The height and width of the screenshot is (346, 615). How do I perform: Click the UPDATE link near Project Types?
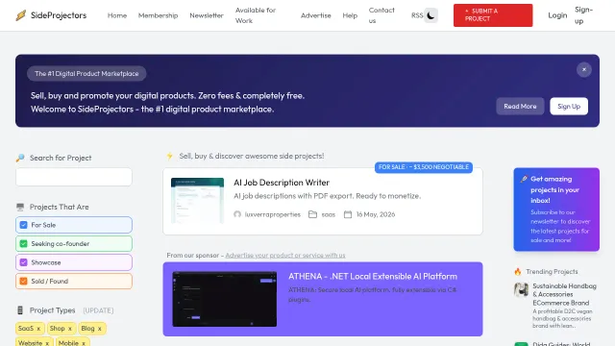(98, 310)
